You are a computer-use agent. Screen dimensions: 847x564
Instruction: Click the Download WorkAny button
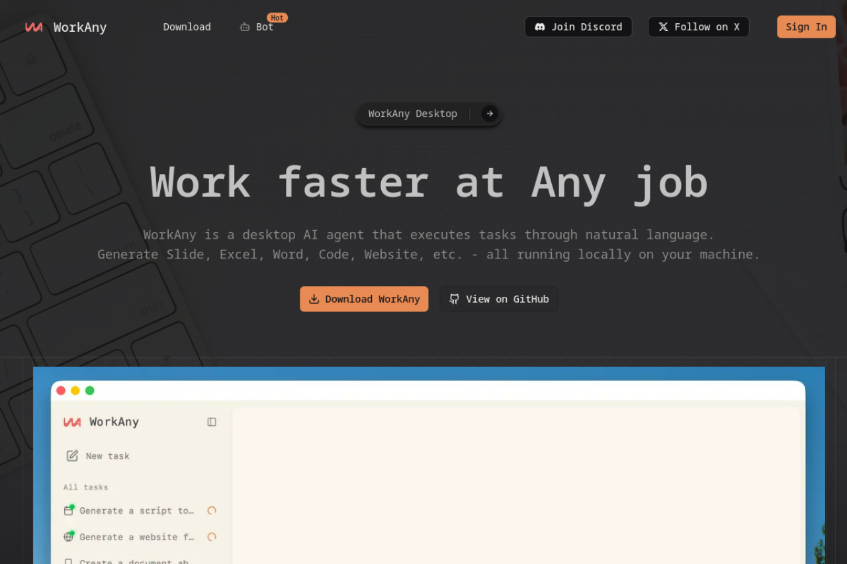click(364, 299)
